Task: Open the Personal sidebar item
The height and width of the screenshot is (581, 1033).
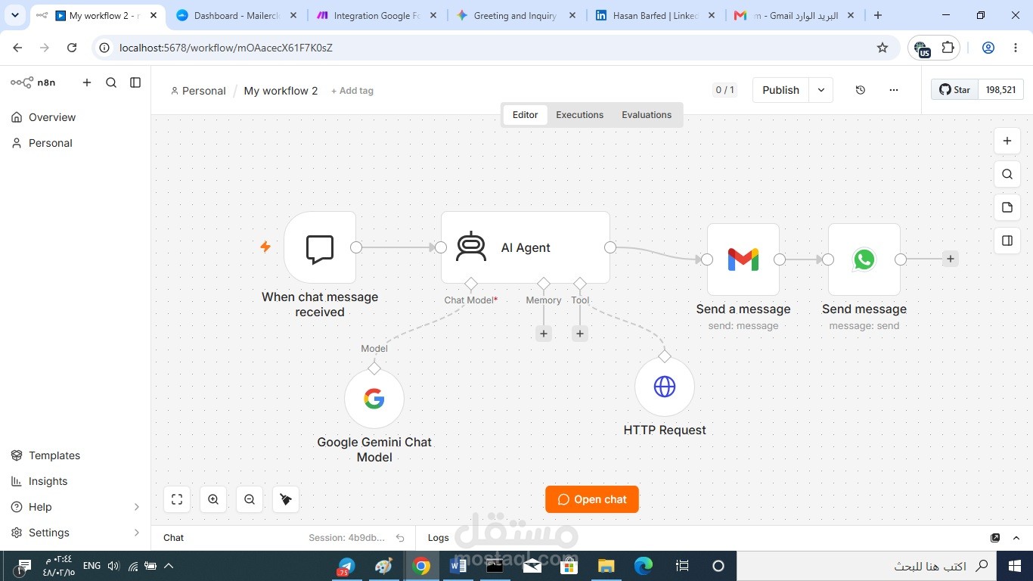Action: (76, 143)
